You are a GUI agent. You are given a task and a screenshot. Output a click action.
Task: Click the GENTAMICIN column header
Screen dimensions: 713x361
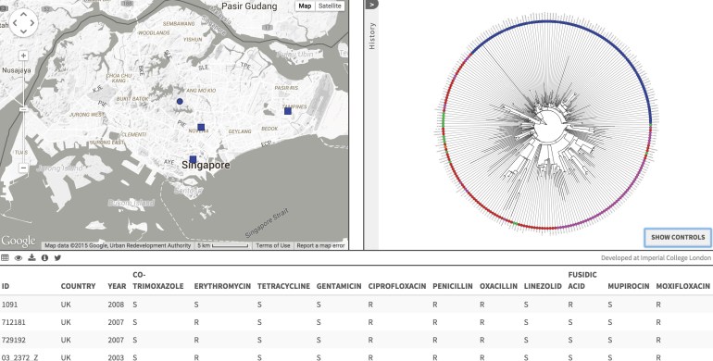click(339, 286)
